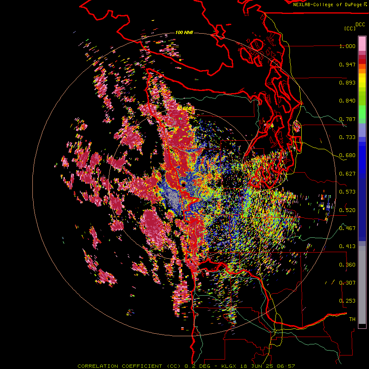Click the 0.360 color scale value
This screenshot has height=369, width=369.
point(347,265)
